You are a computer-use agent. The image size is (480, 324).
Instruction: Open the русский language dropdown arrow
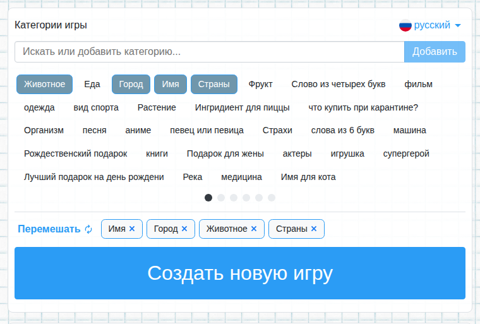point(458,25)
